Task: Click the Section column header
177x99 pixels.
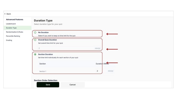Action: pos(43,64)
